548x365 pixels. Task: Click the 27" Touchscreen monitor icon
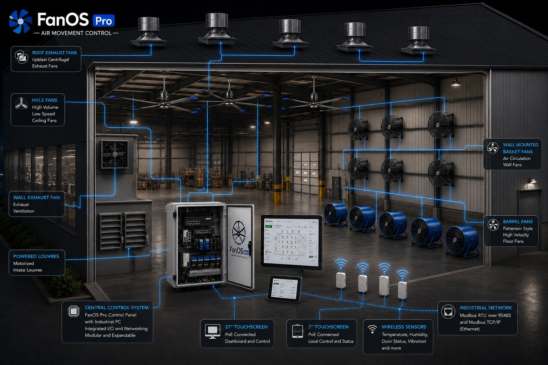tap(213, 331)
